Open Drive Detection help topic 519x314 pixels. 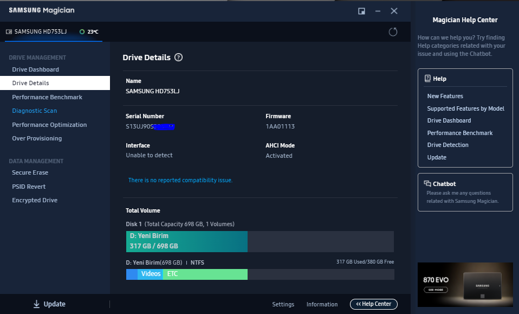[448, 145]
